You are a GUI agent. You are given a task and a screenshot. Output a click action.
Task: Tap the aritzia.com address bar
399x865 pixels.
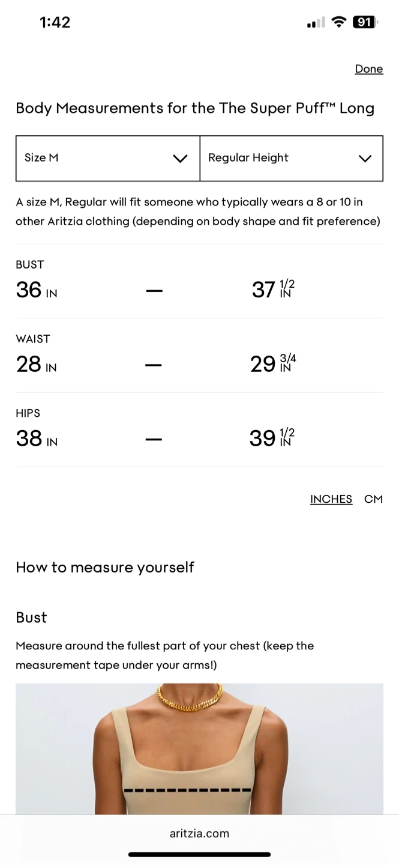[x=199, y=833]
